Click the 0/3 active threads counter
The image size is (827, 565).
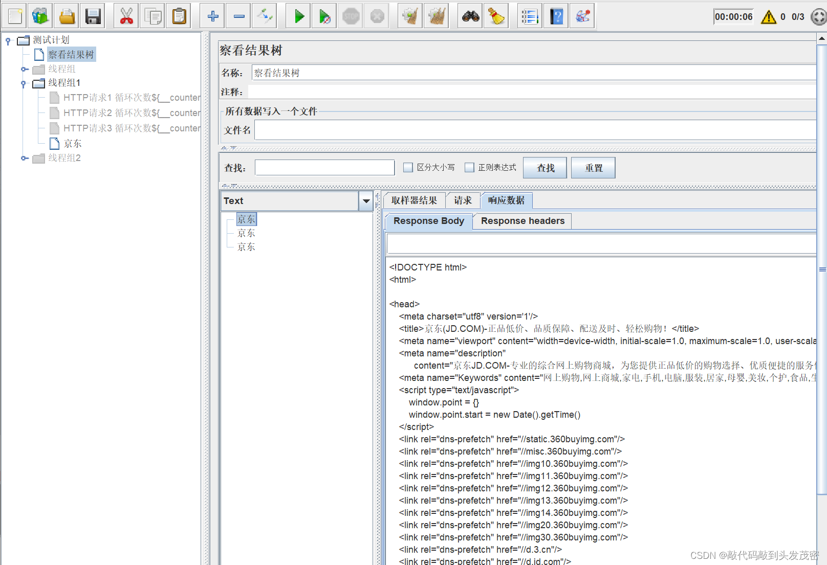click(x=798, y=17)
